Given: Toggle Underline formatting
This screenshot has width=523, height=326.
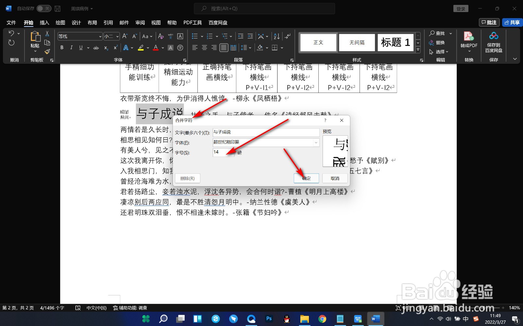Looking at the screenshot, I should click(x=81, y=48).
